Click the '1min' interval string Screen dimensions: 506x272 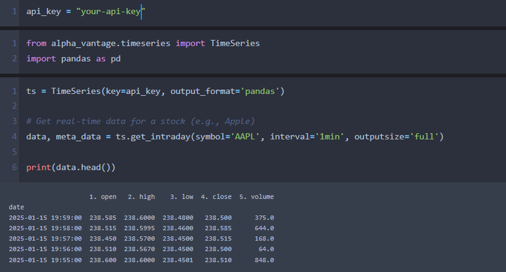pos(330,137)
